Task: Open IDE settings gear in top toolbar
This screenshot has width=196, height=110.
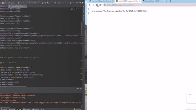Action: click(80, 3)
